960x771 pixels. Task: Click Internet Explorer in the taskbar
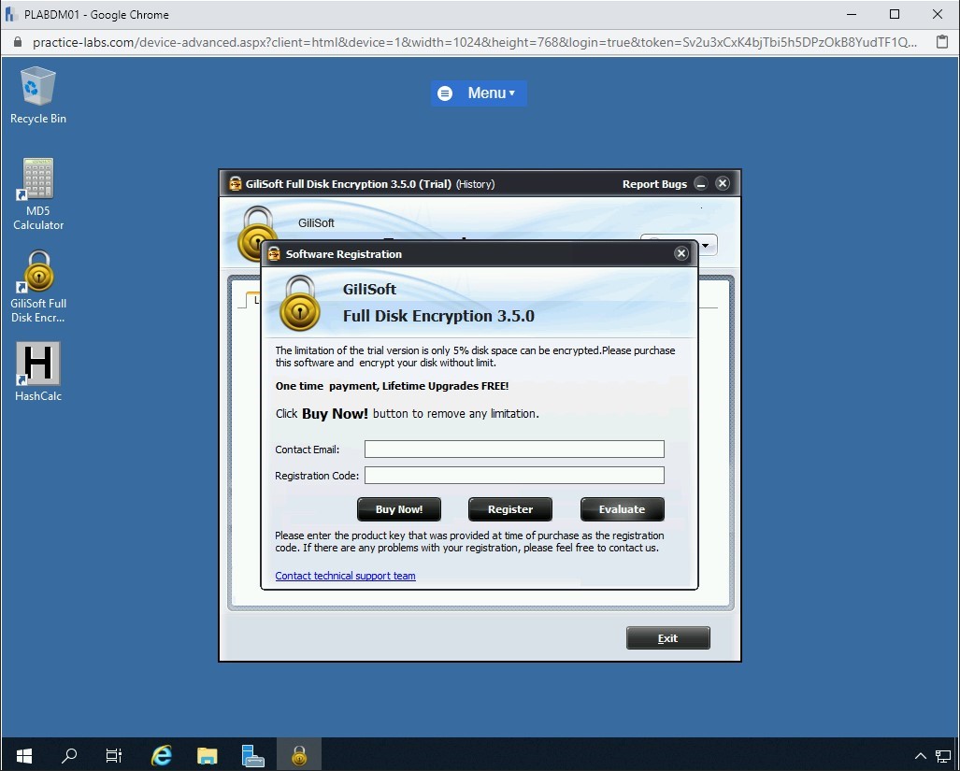click(x=162, y=755)
